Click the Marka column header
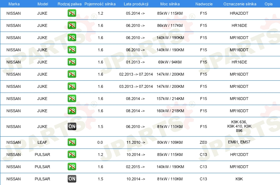The image size is (280, 185). pos(14,4)
